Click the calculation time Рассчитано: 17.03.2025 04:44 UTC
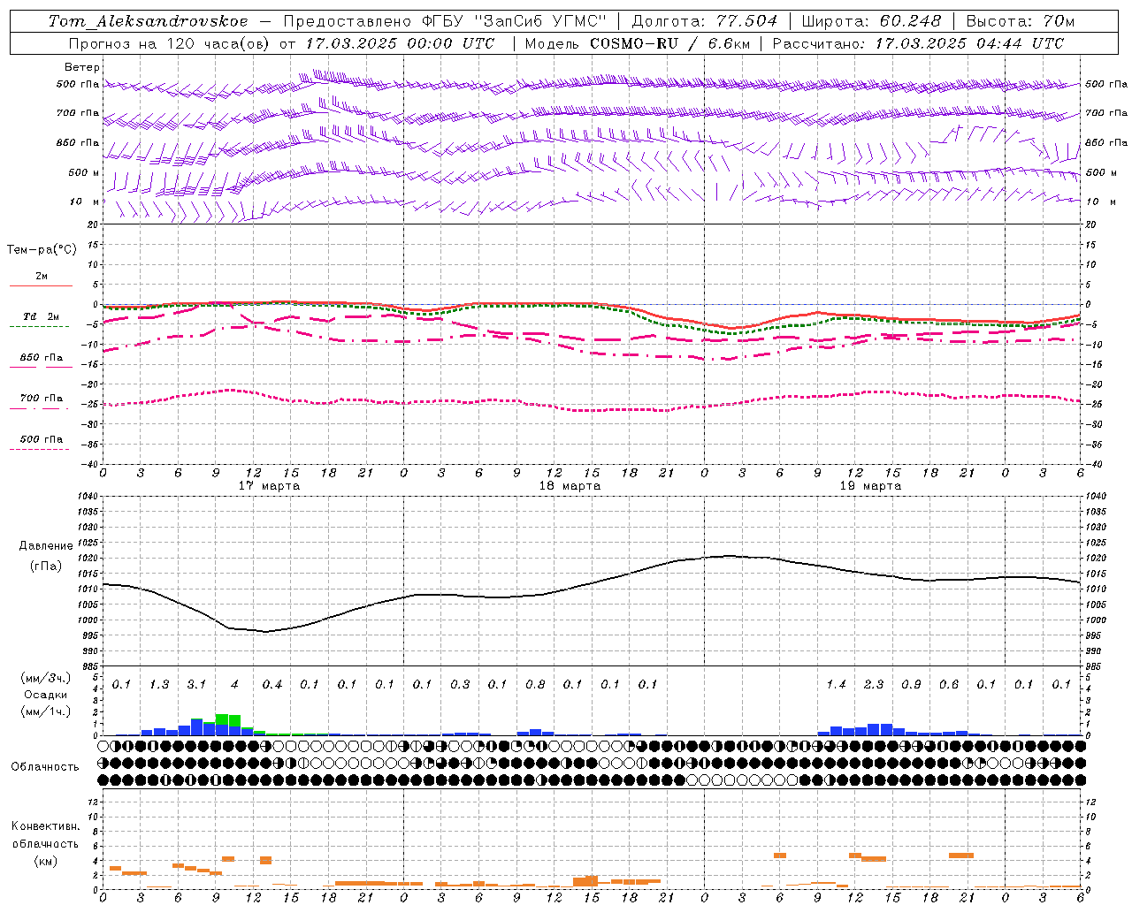 (x=918, y=43)
